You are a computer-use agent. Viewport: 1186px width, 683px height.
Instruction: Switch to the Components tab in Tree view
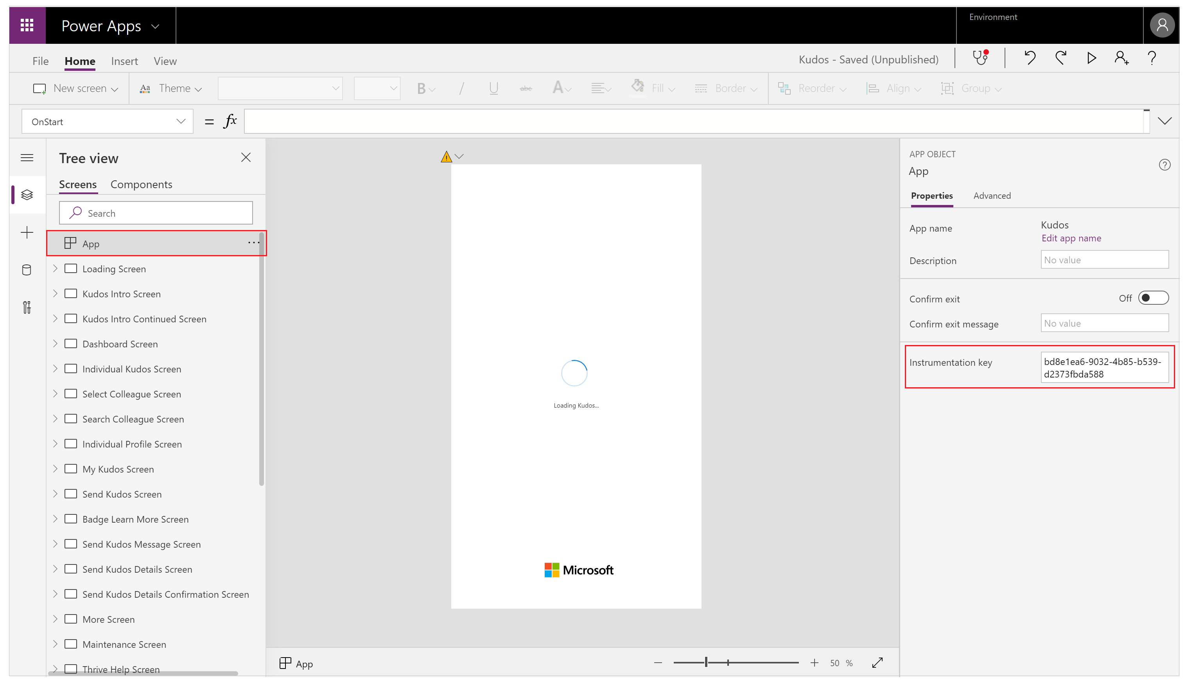pos(141,183)
